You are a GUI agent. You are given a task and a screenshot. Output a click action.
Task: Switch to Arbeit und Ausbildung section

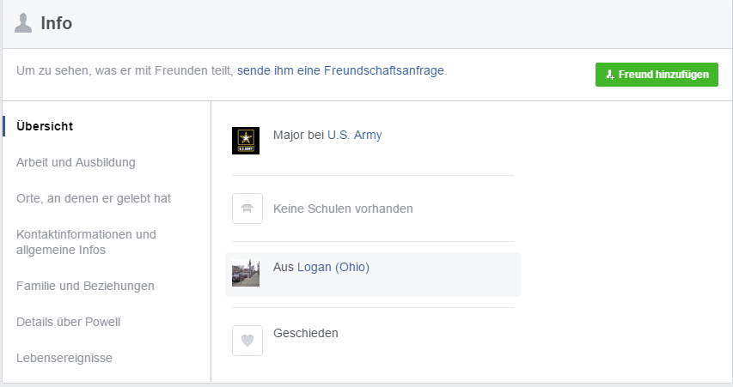76,162
